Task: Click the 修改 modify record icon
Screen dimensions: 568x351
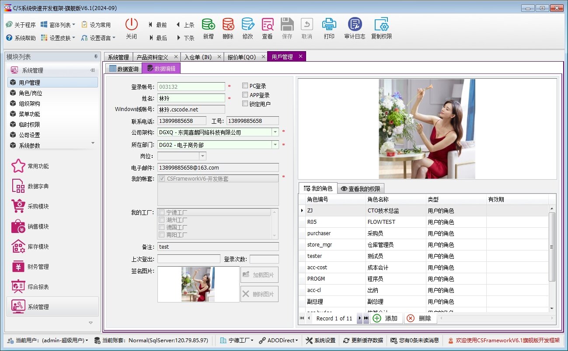Action: click(247, 28)
